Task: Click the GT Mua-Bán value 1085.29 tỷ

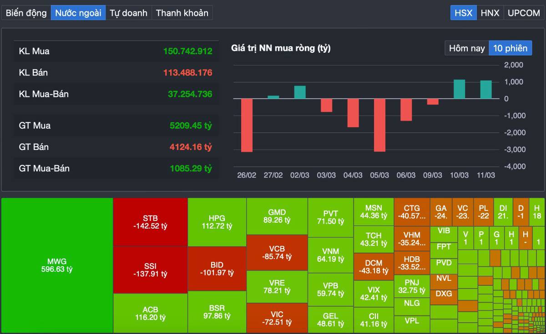Action: pos(191,168)
